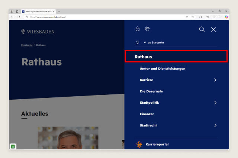Close the navigation menu with X
The width and height of the screenshot is (238, 158).
click(213, 29)
